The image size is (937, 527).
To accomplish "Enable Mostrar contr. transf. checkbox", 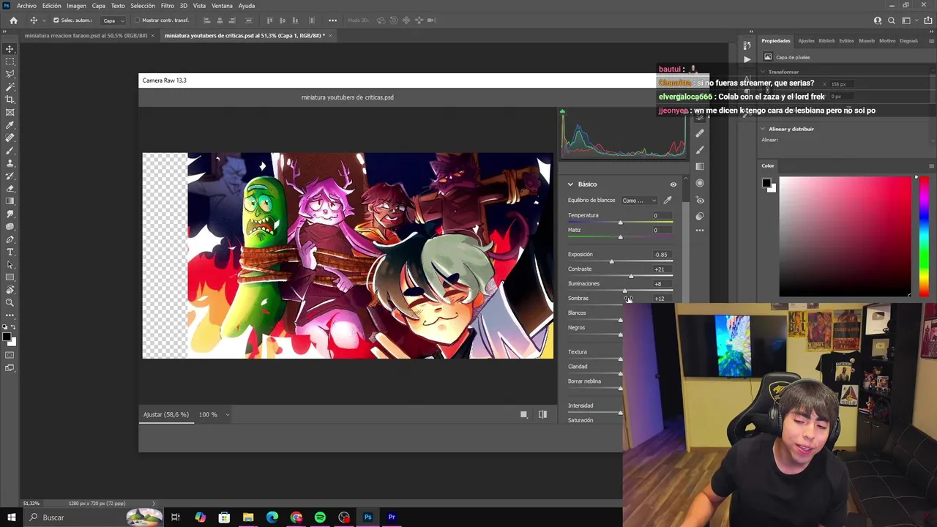I will click(x=137, y=20).
